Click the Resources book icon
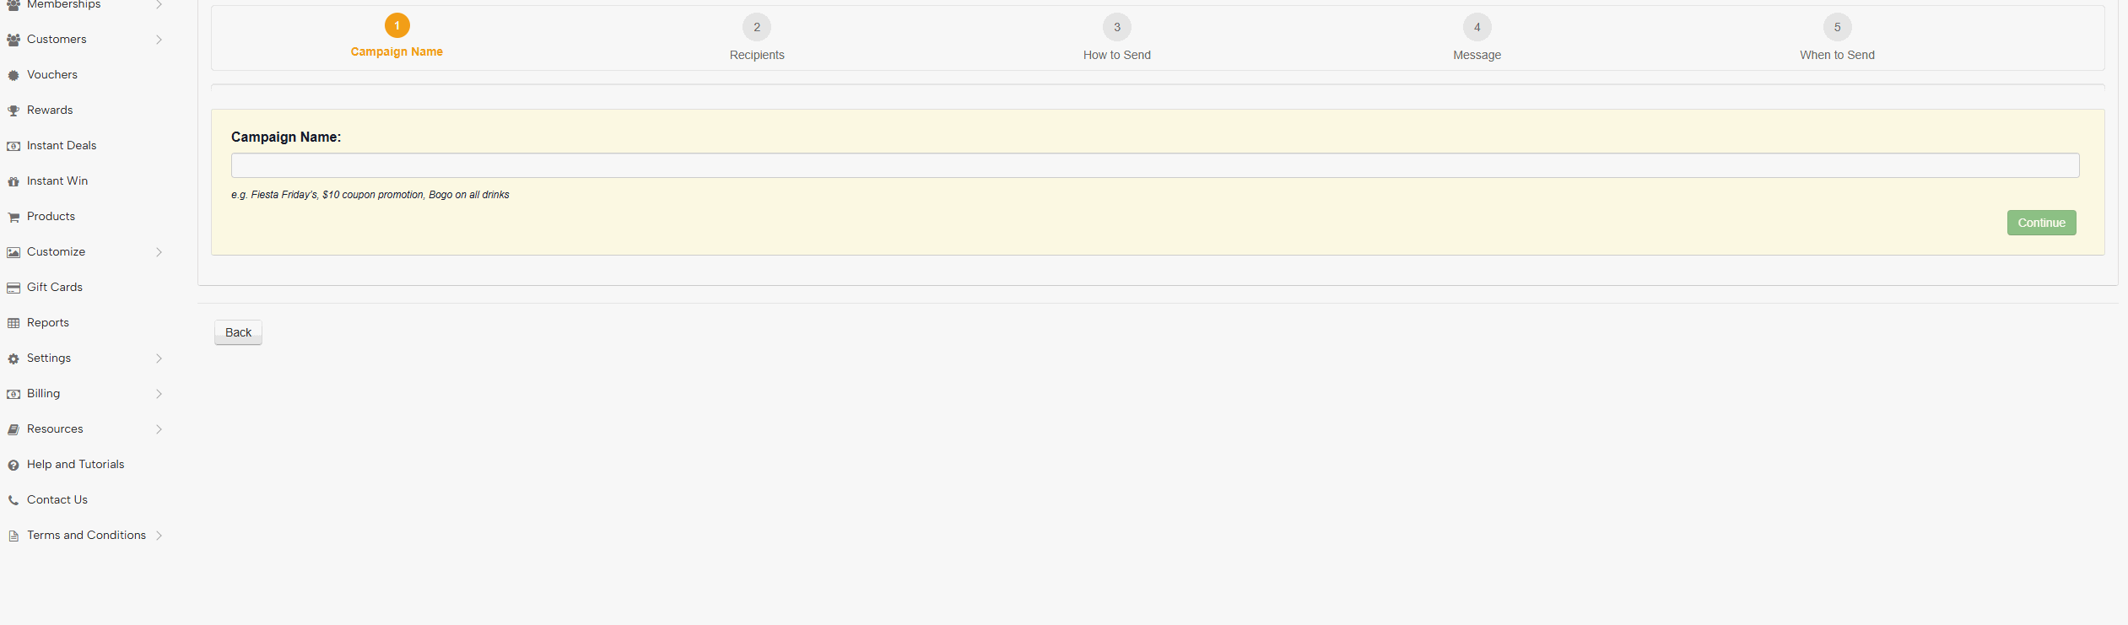This screenshot has height=625, width=2128. (x=14, y=429)
